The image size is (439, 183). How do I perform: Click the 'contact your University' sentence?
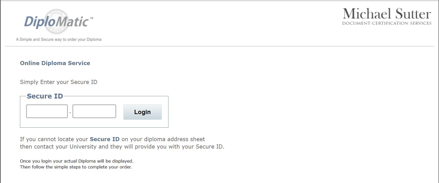coord(122,147)
